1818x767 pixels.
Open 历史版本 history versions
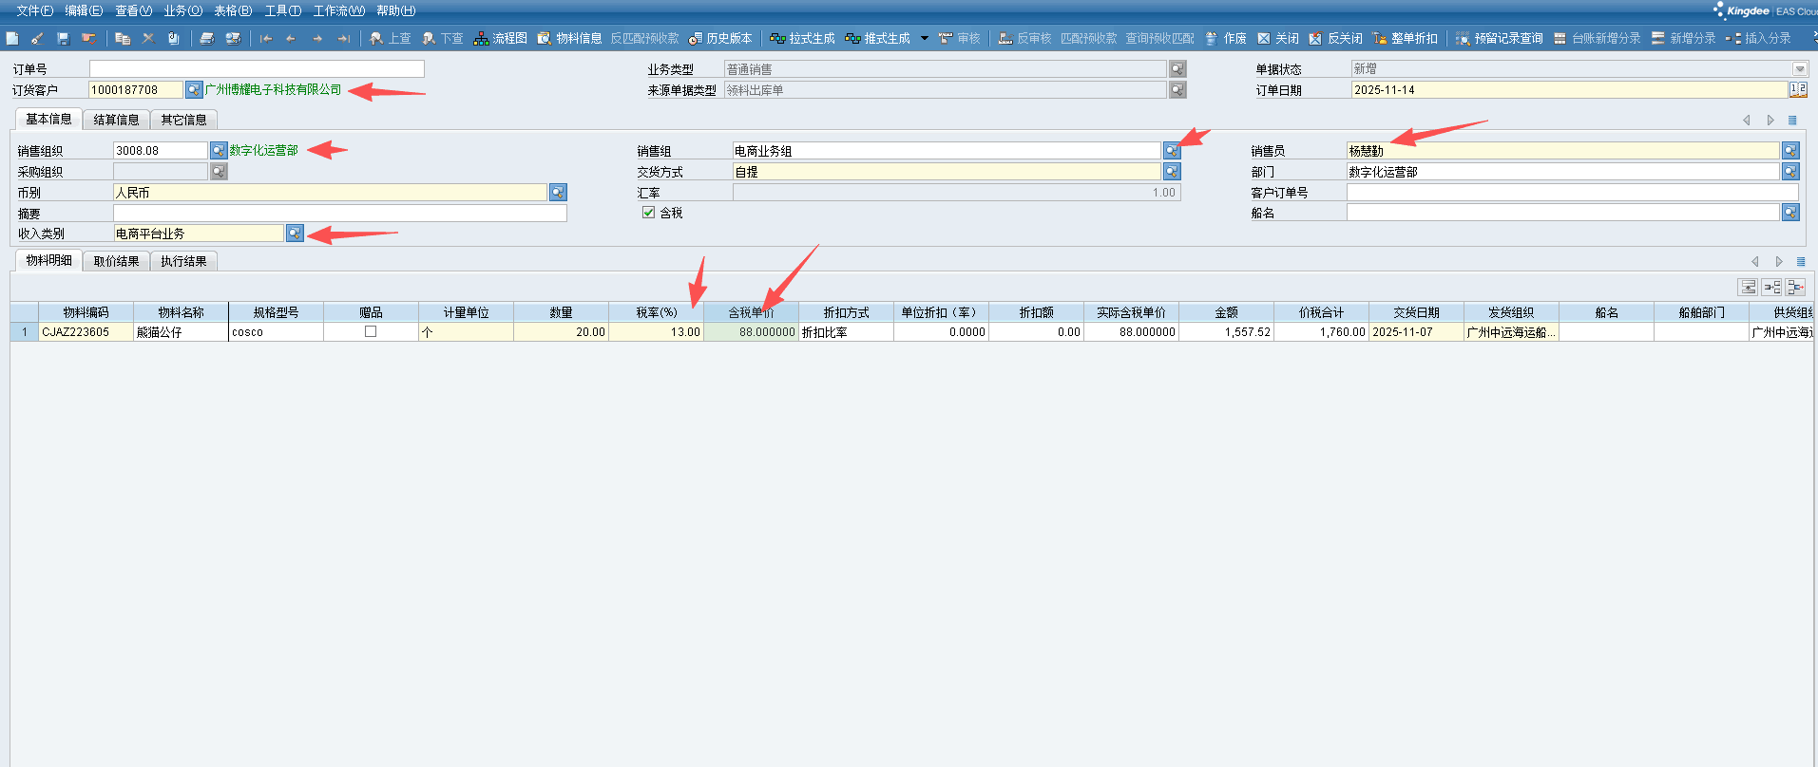point(720,39)
